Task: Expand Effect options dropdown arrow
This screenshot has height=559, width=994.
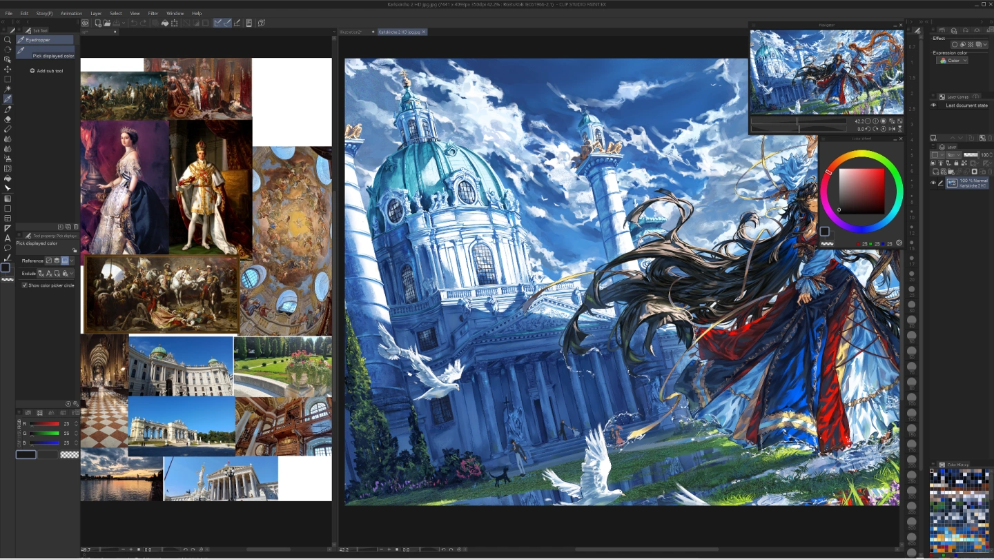Action: click(985, 44)
